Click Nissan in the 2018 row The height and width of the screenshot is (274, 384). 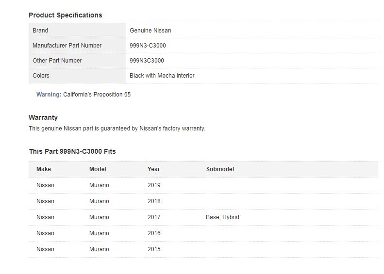[x=45, y=201]
